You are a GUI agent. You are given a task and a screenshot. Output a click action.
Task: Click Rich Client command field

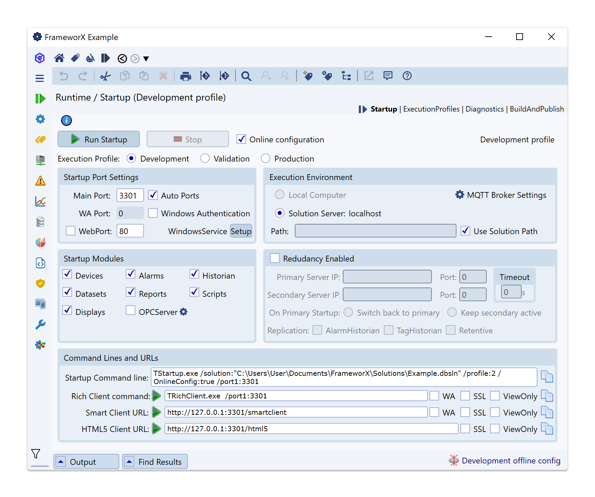click(x=296, y=396)
